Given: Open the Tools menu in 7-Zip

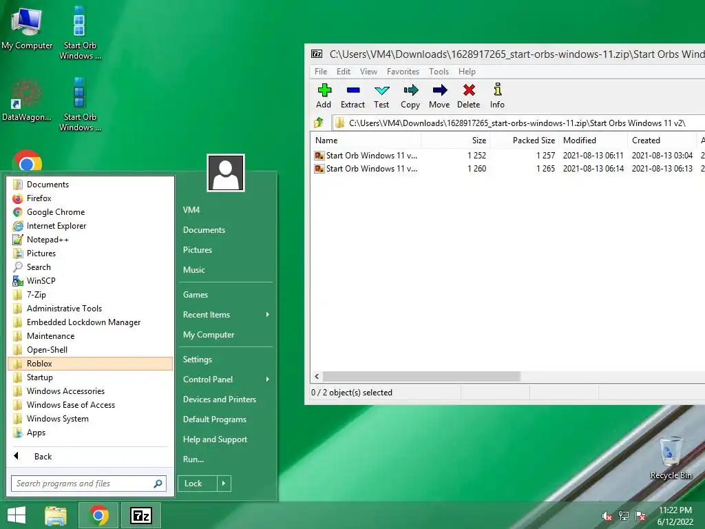Looking at the screenshot, I should point(439,72).
